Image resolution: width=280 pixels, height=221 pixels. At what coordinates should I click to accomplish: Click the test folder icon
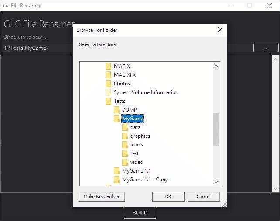point(125,153)
